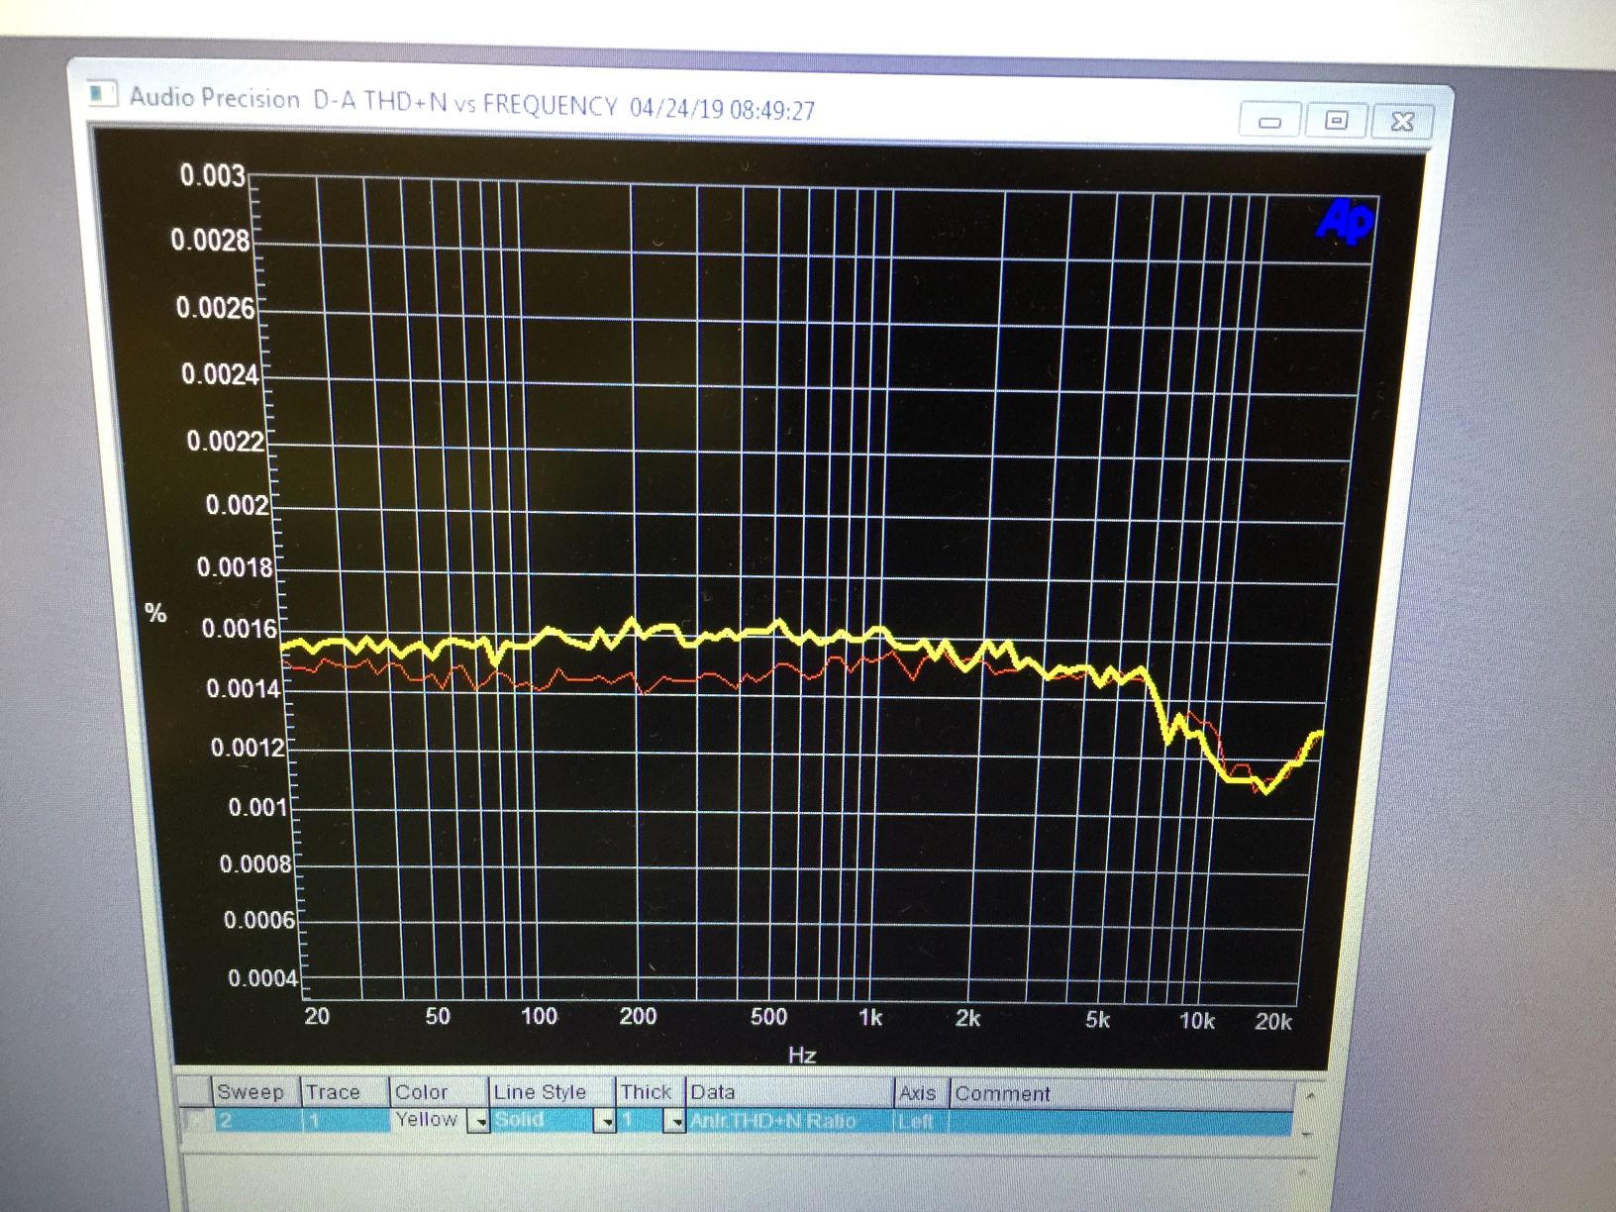
Task: Click the Hz x-axis label
Action: [x=802, y=1055]
